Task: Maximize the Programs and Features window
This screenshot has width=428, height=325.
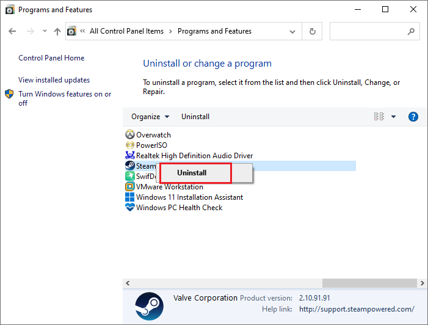Action: point(385,10)
